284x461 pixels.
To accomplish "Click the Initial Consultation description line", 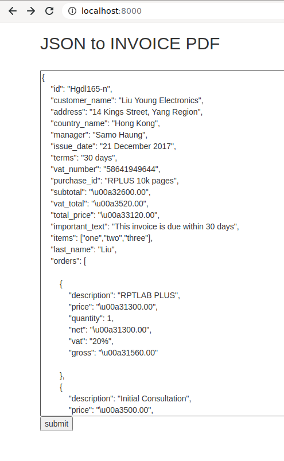I will [130, 399].
